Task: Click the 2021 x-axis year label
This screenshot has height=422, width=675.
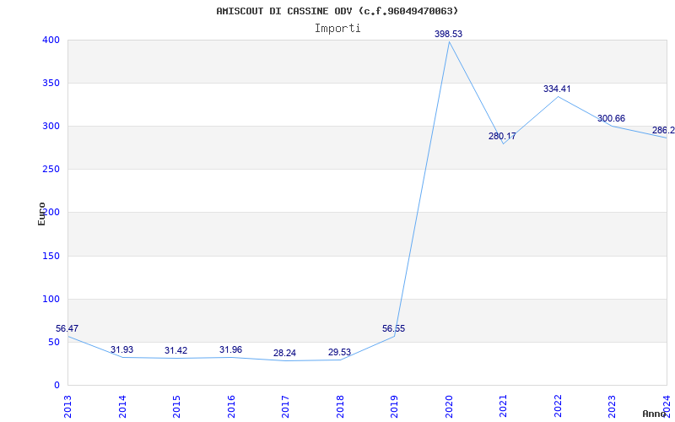Action: pyautogui.click(x=503, y=407)
